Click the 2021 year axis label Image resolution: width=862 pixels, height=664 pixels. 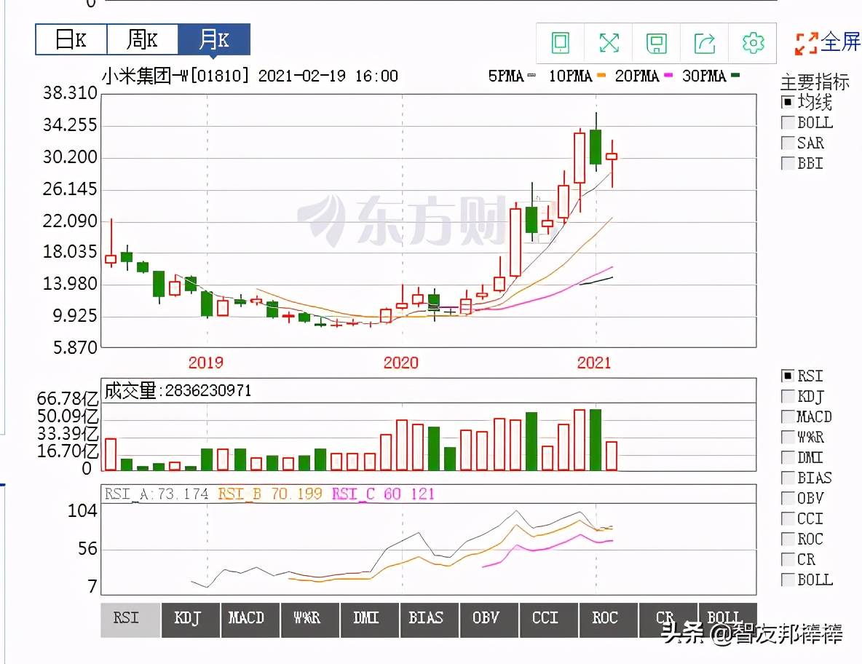pyautogui.click(x=594, y=363)
